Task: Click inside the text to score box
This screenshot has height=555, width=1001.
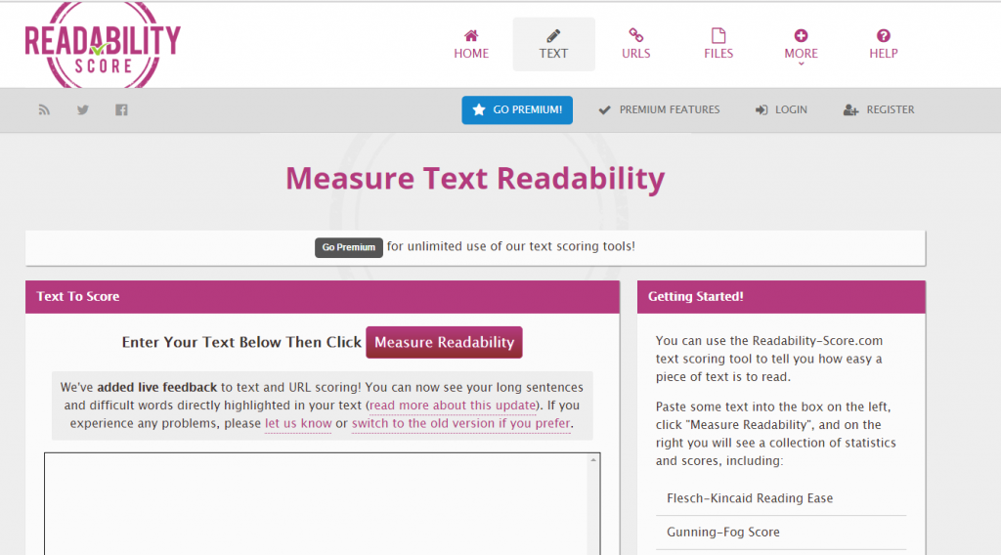Action: 318,504
